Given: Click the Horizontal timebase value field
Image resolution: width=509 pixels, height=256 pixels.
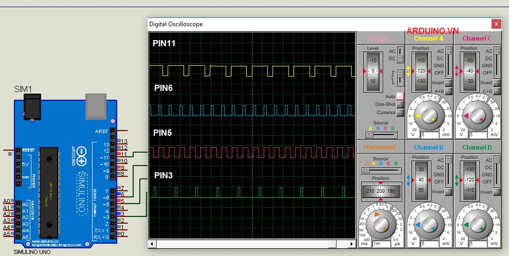Looking at the screenshot, I should pos(380,243).
